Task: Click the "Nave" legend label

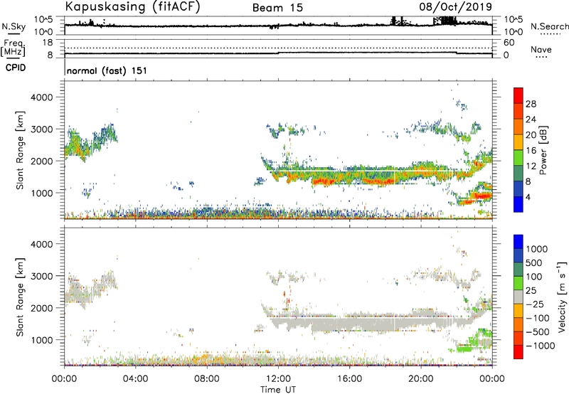Action: click(541, 49)
